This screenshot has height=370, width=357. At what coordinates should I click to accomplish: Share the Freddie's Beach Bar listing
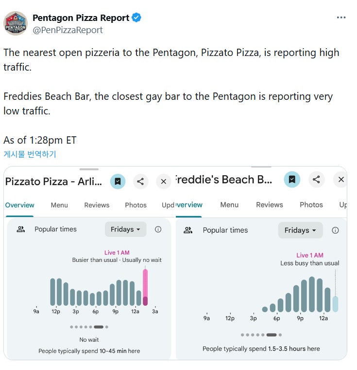coord(316,180)
